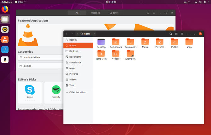The width and height of the screenshot is (211, 135).
Task: Open the Files hamburger menu
Action: coord(182,34)
